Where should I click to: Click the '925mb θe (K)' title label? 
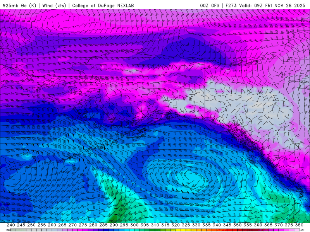click(19, 5)
